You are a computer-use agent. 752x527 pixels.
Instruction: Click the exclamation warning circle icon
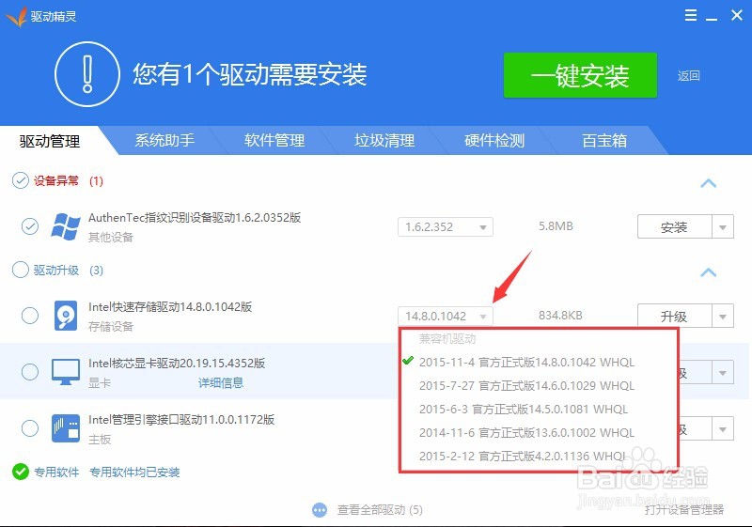[87, 74]
